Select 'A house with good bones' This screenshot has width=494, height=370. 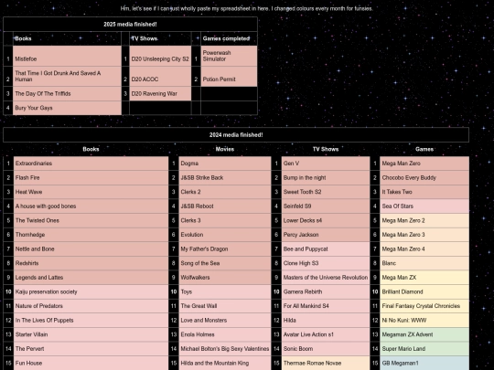tap(91, 206)
